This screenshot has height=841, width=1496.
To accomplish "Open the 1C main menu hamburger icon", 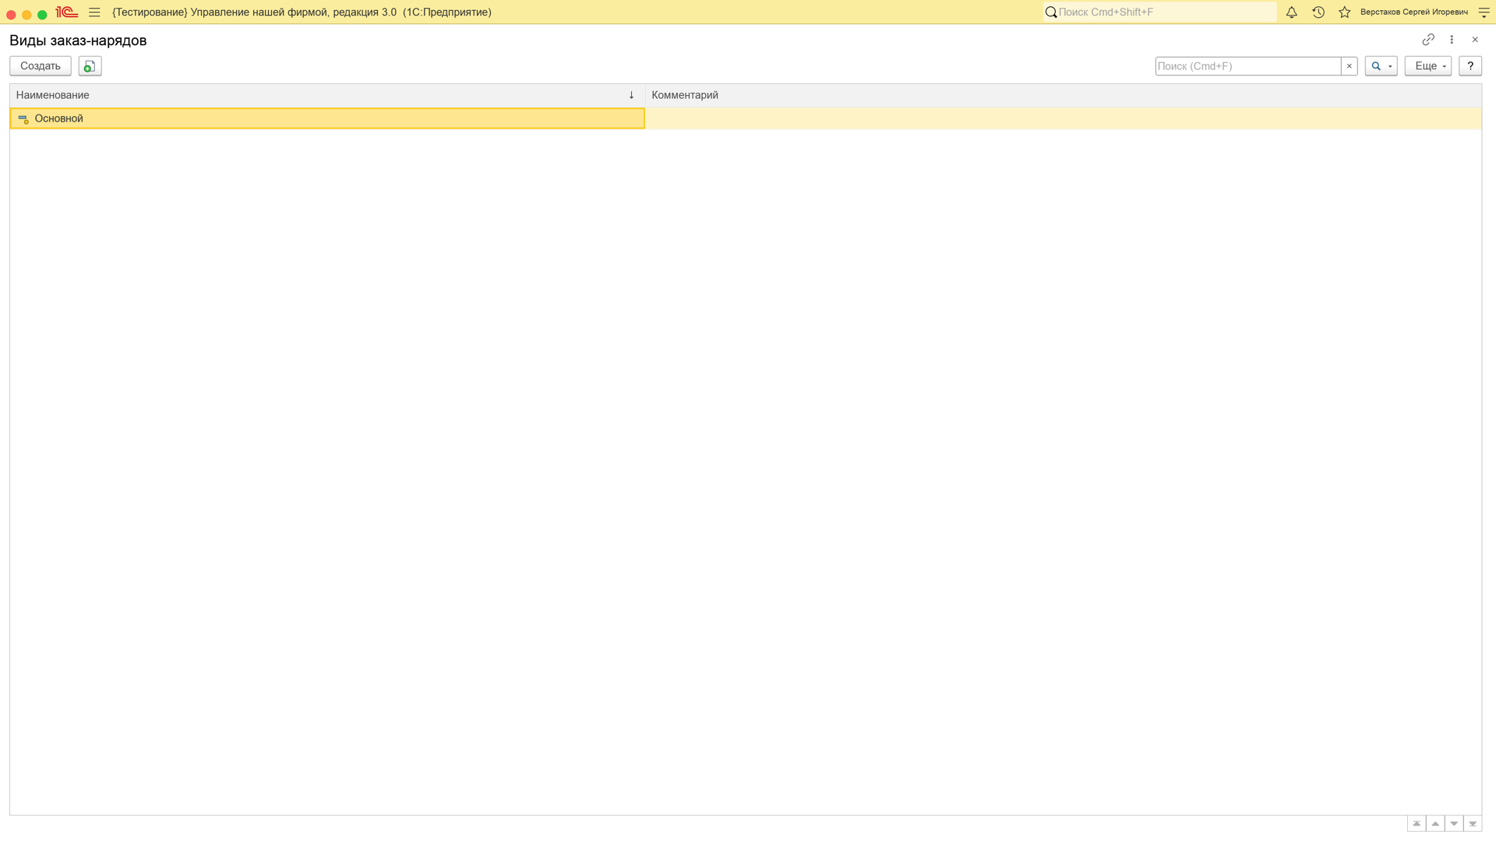I will (x=94, y=12).
